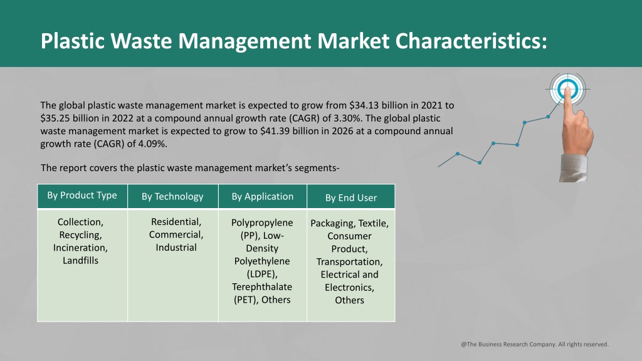Click the cell listing 'Residential, Commercial, Industrial'
Image resolution: width=642 pixels, height=361 pixels.
pos(173,265)
